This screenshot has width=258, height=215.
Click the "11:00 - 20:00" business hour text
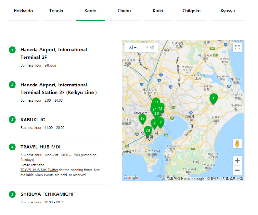55,128
